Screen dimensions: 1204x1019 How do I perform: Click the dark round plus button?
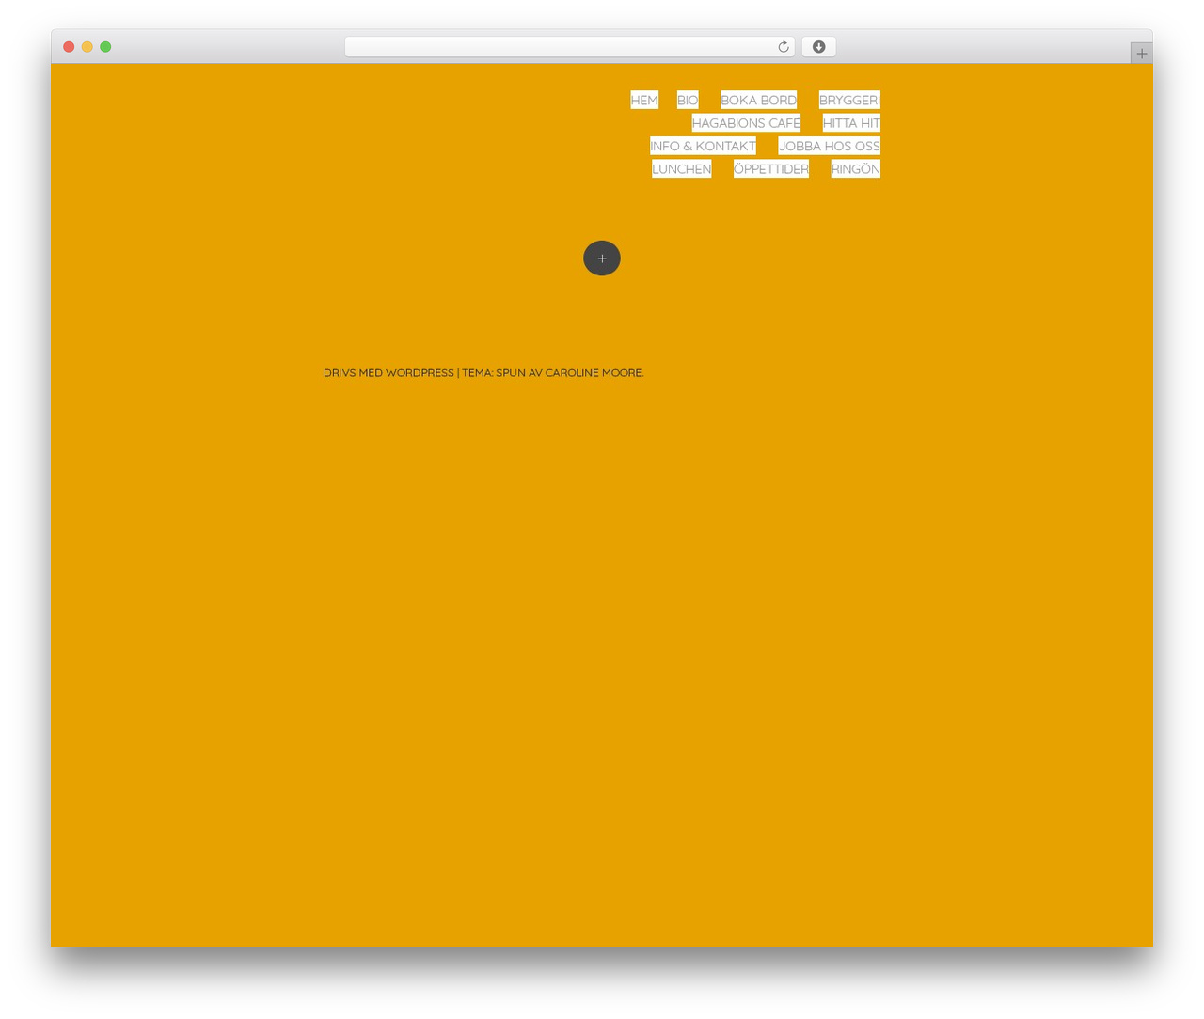coord(602,259)
